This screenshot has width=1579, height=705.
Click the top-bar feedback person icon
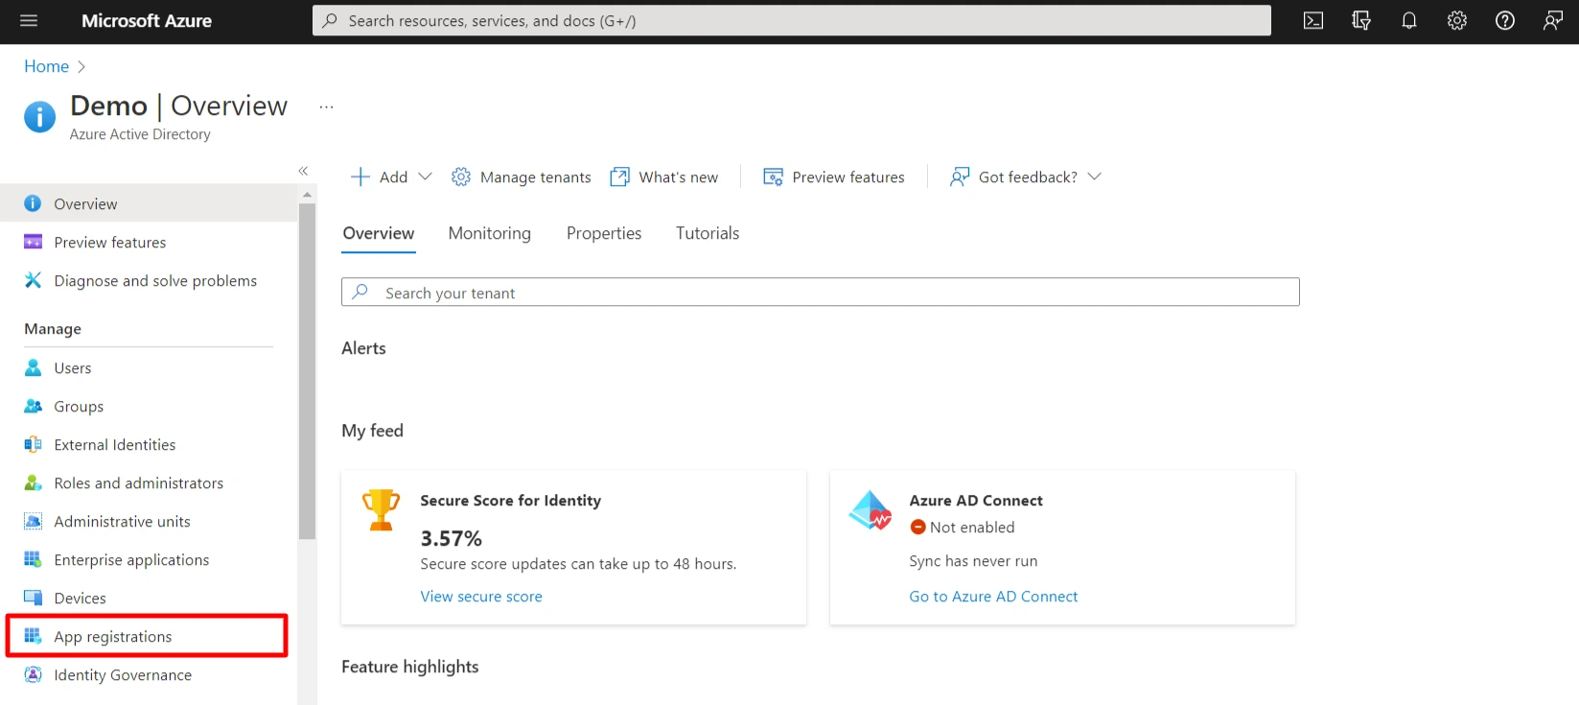(1553, 20)
